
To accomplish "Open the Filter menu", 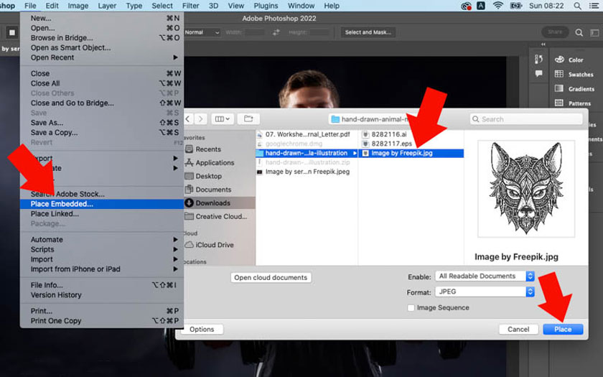I will (190, 6).
